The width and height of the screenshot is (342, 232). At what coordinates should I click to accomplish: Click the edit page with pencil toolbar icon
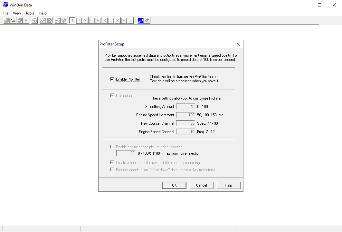[49, 21]
